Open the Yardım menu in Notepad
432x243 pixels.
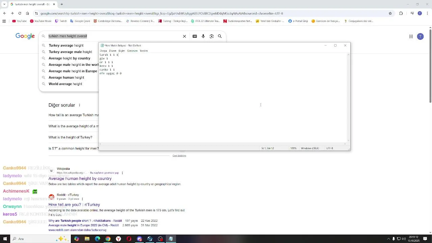coord(144,51)
